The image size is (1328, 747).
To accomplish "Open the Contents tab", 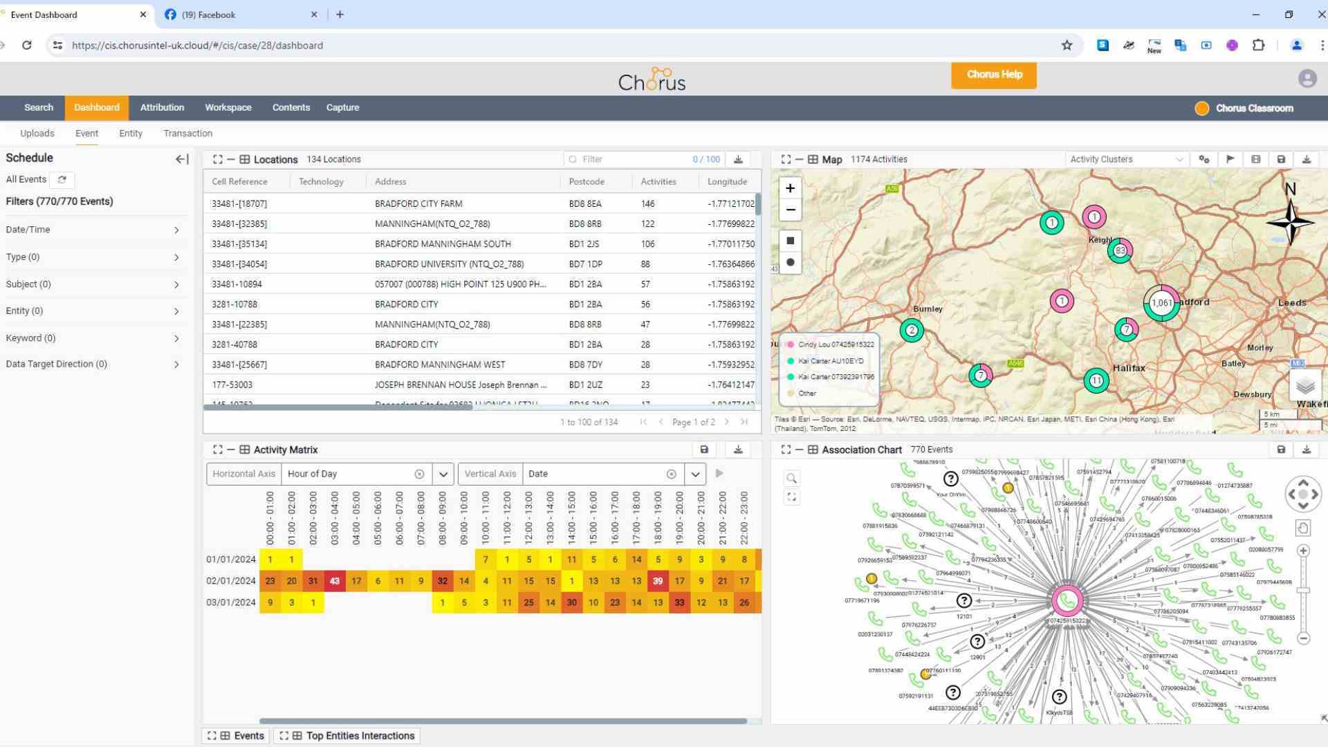I will (291, 108).
